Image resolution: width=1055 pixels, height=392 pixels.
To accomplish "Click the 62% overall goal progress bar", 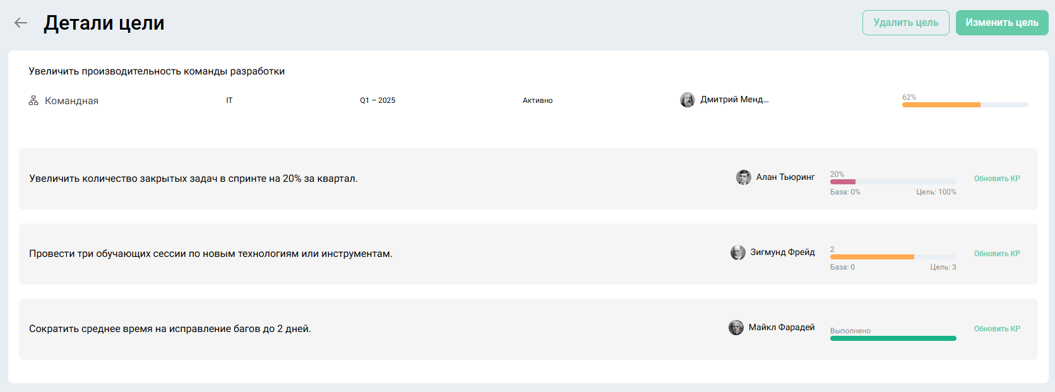I will click(x=964, y=105).
